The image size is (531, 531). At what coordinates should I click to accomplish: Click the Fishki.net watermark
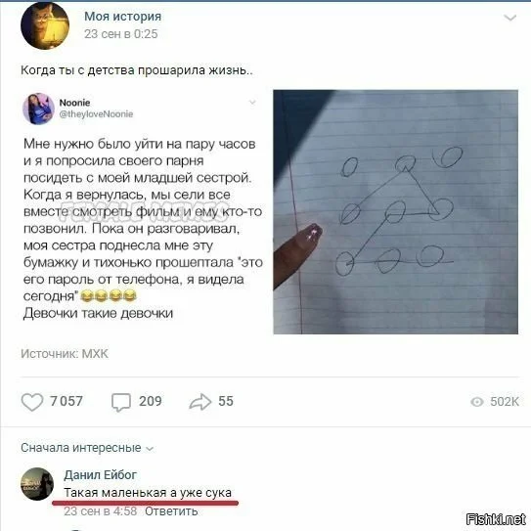click(496, 519)
